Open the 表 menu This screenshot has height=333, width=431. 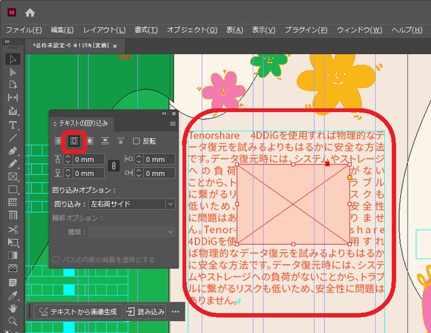click(x=235, y=30)
